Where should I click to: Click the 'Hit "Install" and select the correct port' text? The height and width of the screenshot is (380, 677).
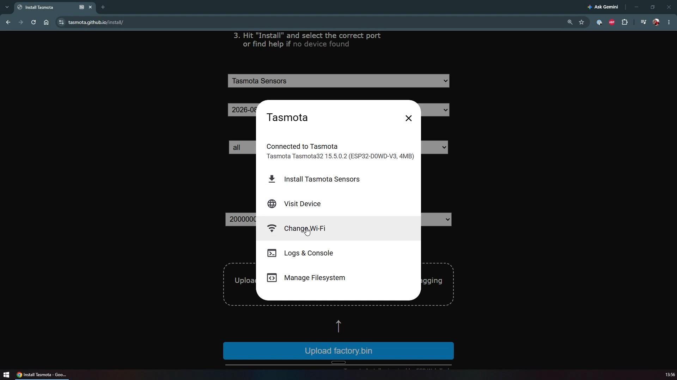coord(312,36)
